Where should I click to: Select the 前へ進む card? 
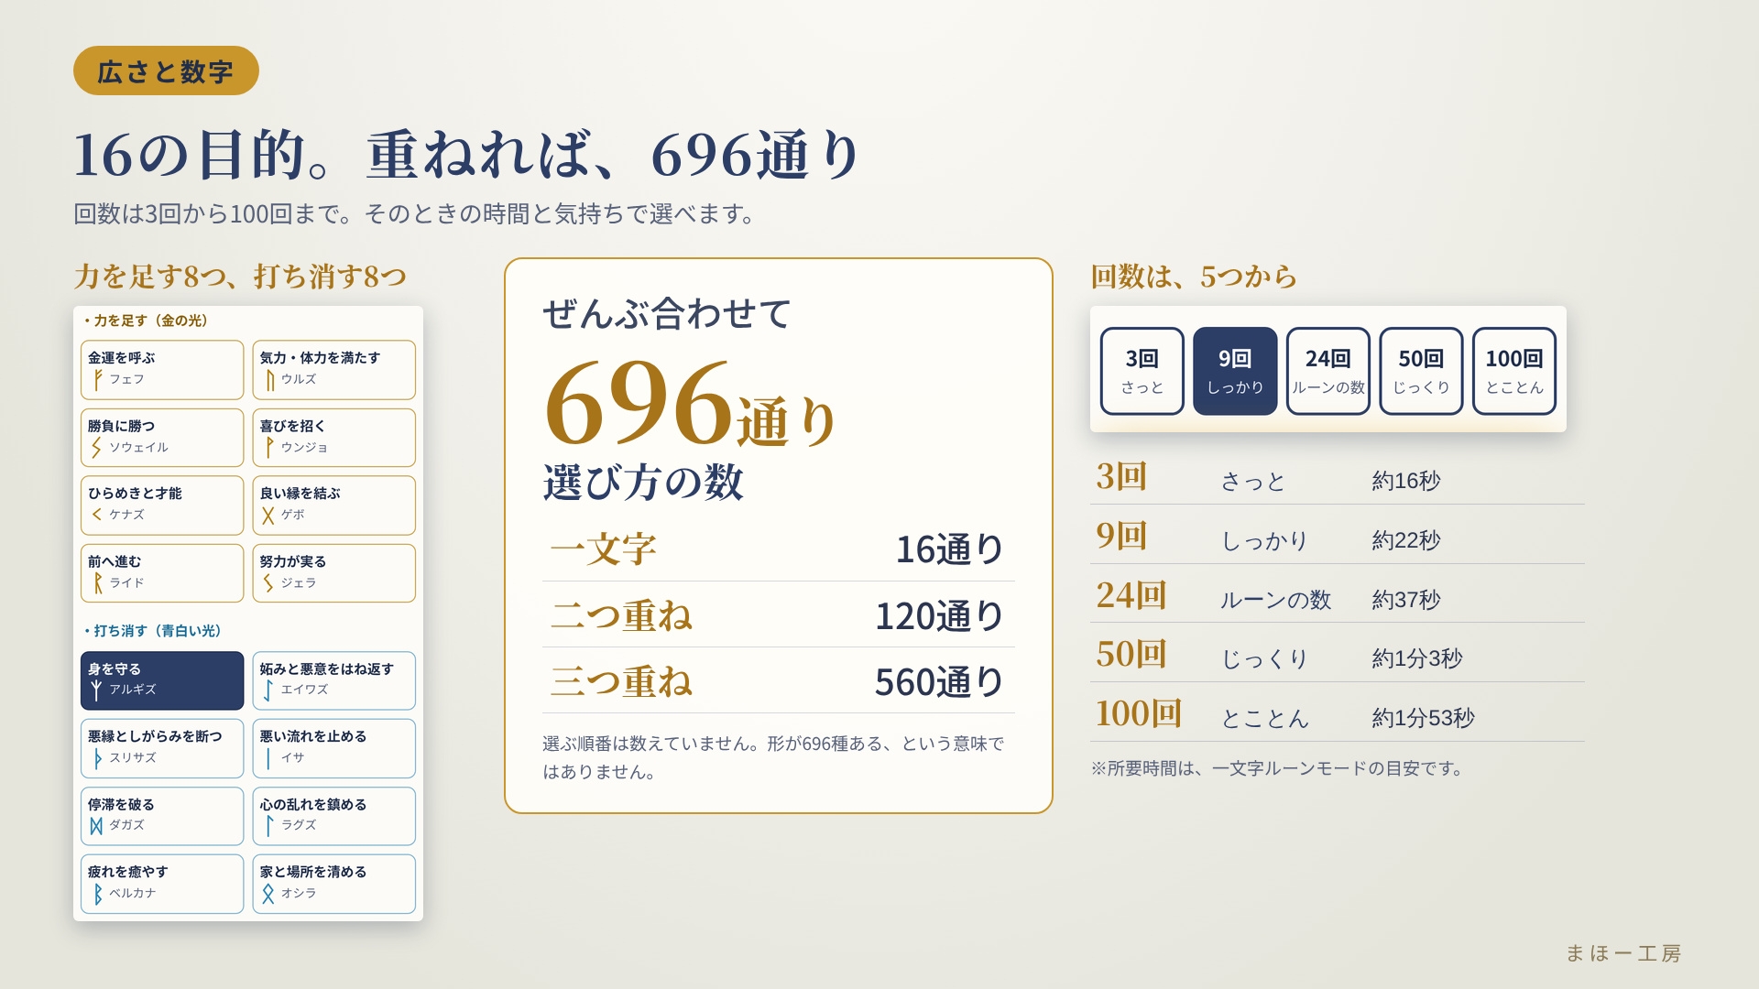[x=162, y=573]
